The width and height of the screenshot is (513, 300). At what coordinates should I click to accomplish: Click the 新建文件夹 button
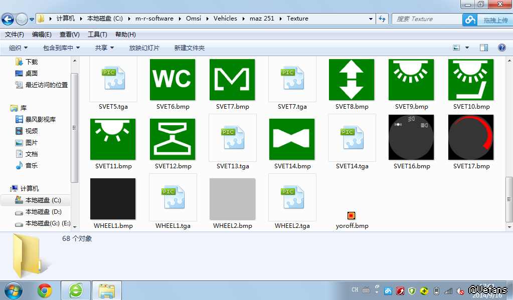(x=190, y=48)
